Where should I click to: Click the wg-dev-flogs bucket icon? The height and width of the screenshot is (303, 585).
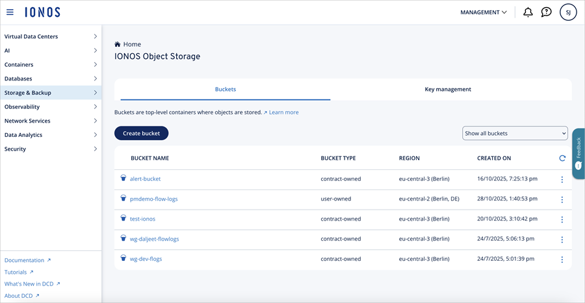coord(123,258)
